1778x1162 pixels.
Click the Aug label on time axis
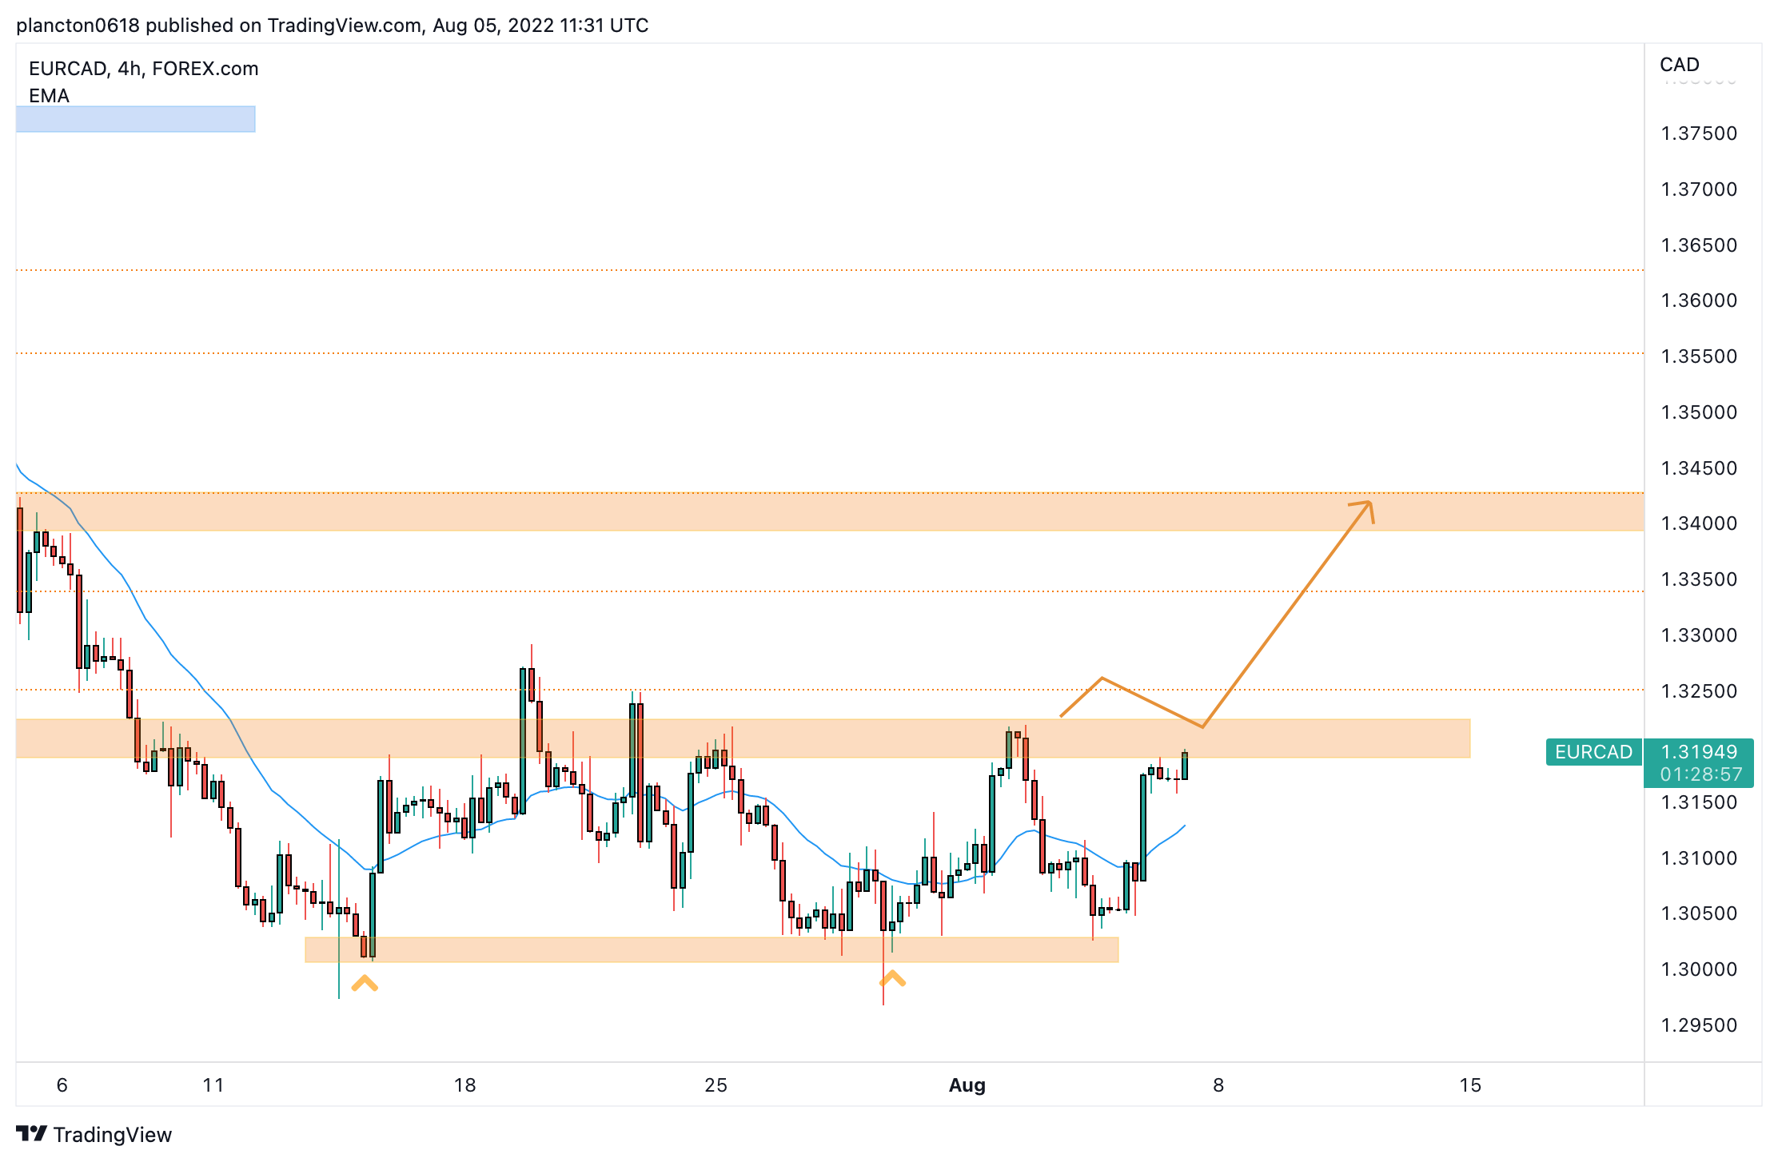point(967,1085)
